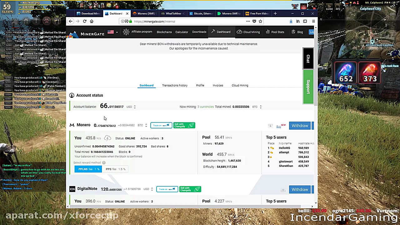Switch to Download MinerGate browser tab
Viewport: 400px width, 225px height.
pos(88,13)
